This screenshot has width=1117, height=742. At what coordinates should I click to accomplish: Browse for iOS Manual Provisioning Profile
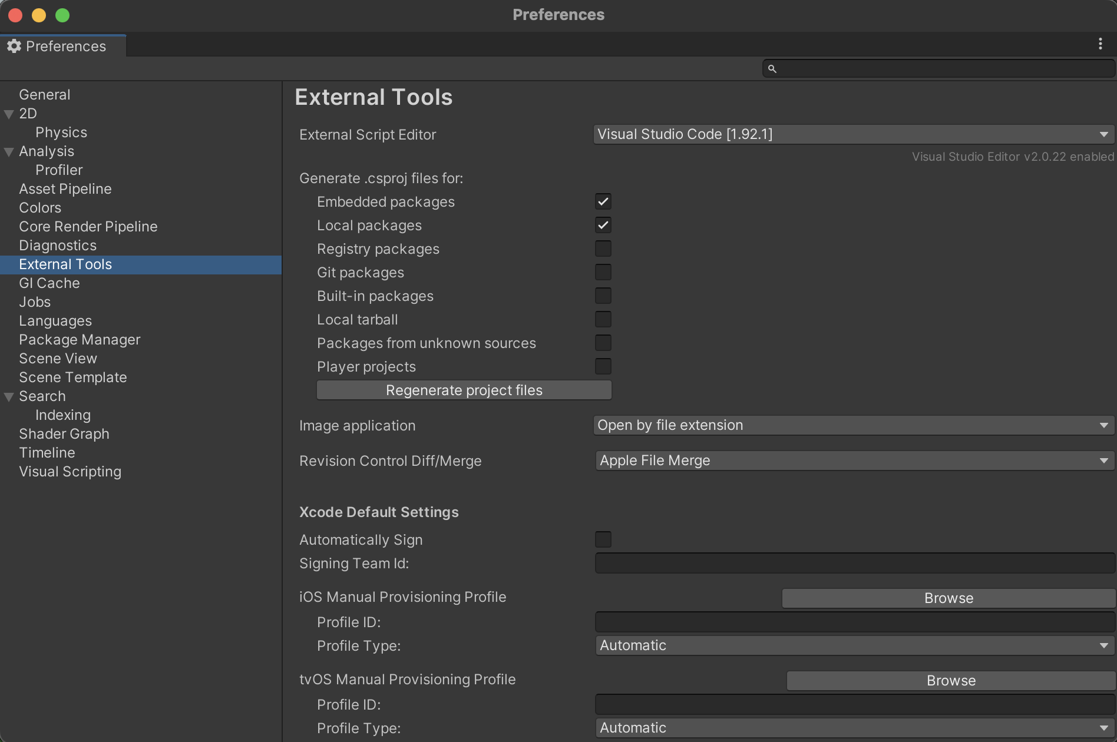(x=948, y=598)
